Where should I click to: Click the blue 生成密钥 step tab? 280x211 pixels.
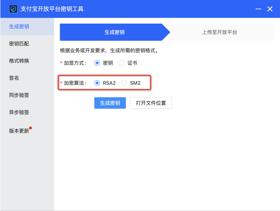click(x=115, y=32)
